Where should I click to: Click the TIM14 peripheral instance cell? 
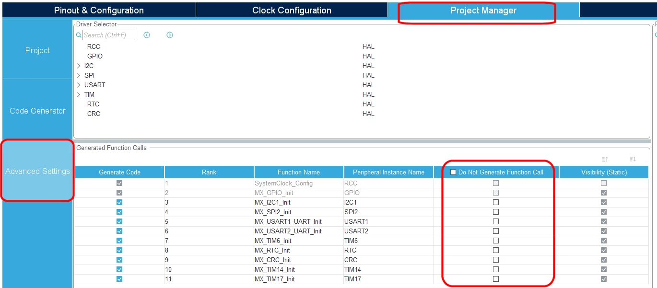pyautogui.click(x=388, y=269)
